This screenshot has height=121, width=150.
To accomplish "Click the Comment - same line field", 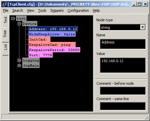I will [x=123, y=106].
